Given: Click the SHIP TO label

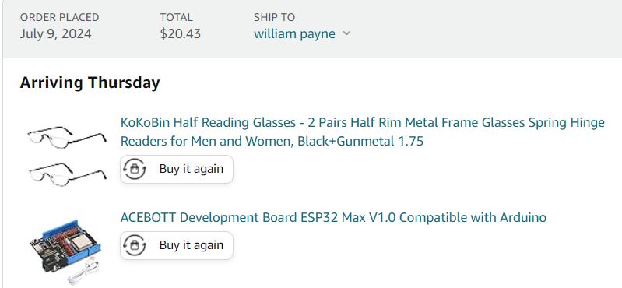Looking at the screenshot, I should [275, 17].
